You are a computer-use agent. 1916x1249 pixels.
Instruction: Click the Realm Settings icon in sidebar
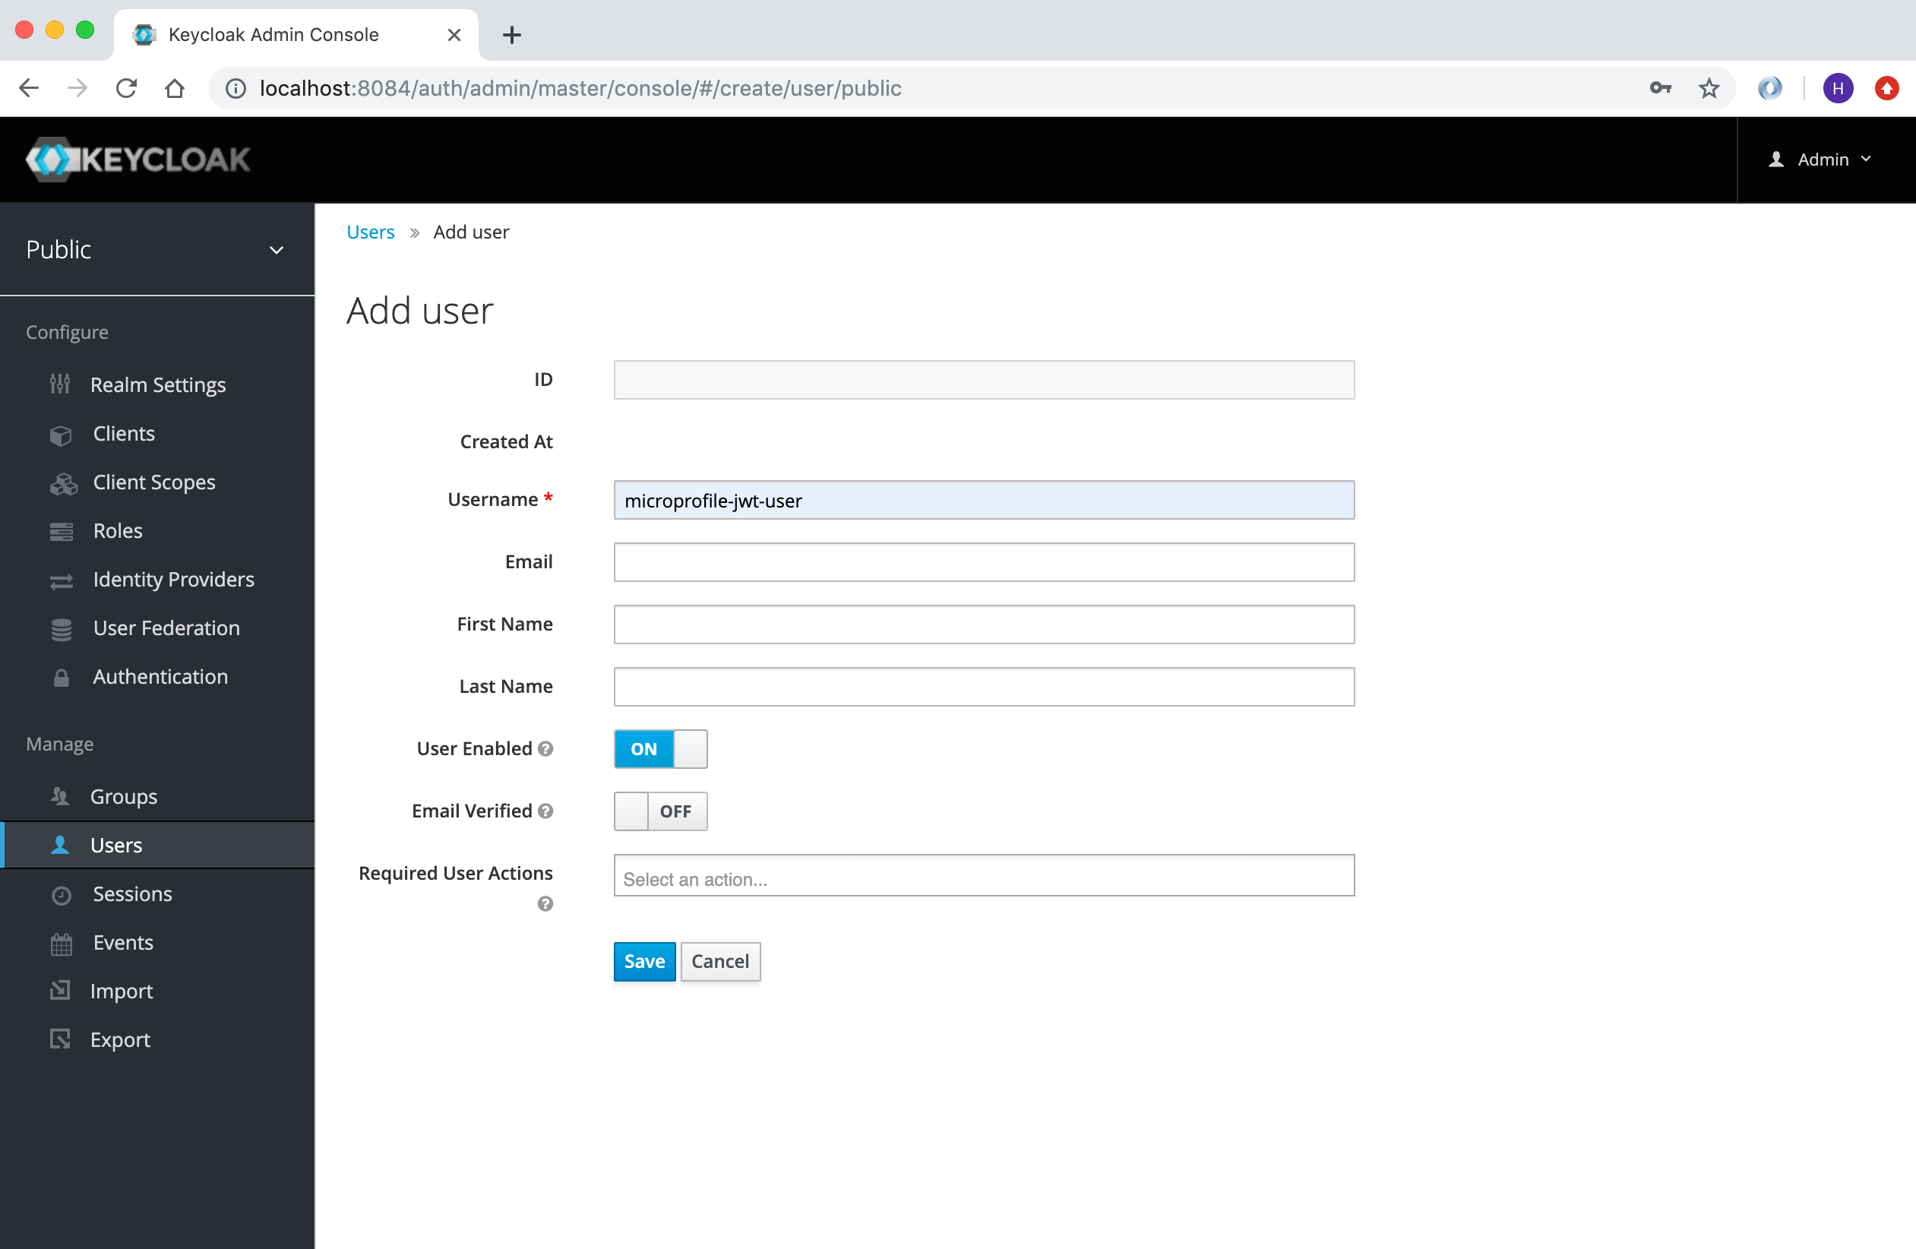(x=60, y=384)
